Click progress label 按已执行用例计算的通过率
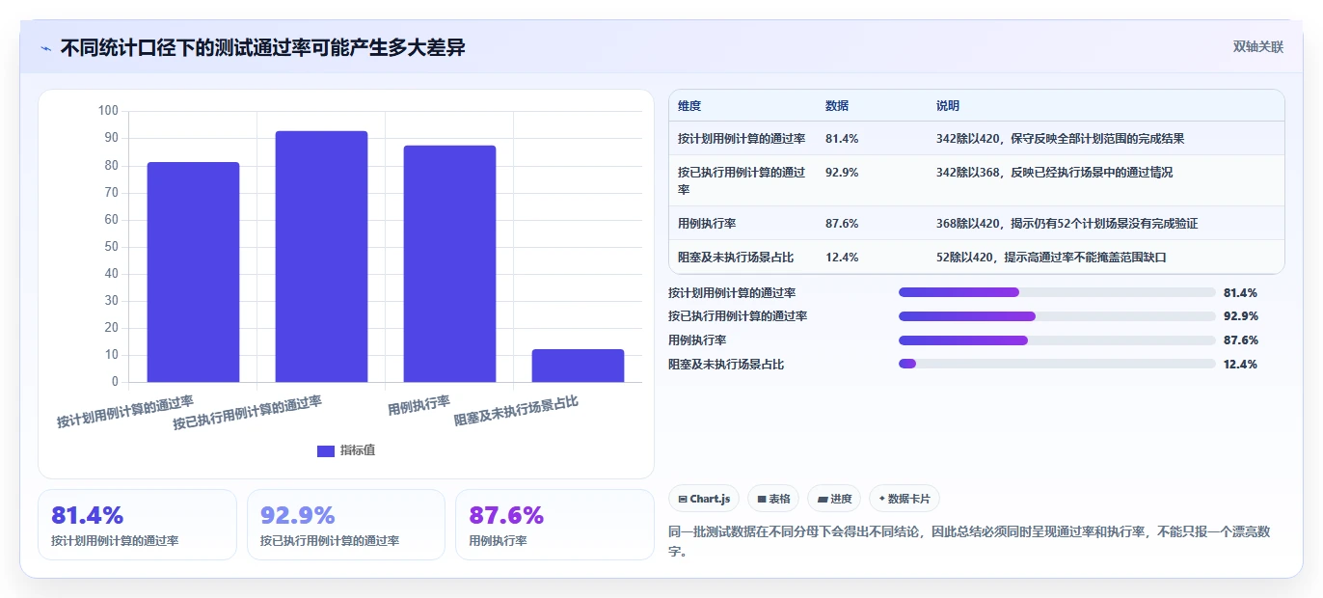 (x=738, y=316)
